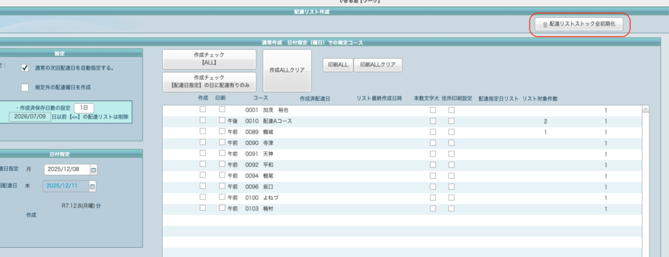The height and width of the screenshot is (257, 669).
Task: Tick 住所印刷設定 checkbox for 0090 寺津
Action: click(451, 144)
